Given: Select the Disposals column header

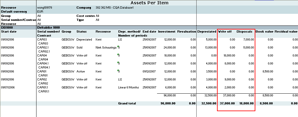Looking at the screenshot, I should click(x=245, y=32).
